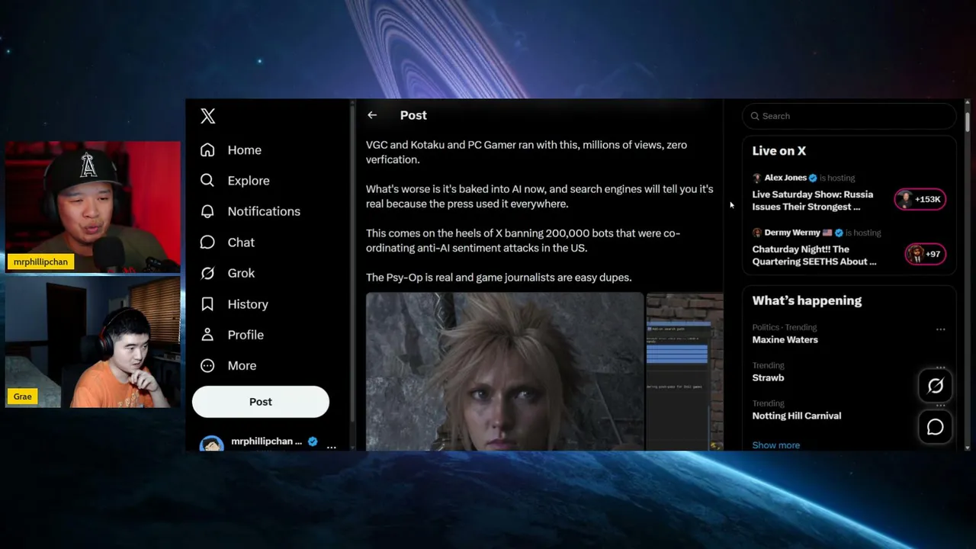Viewport: 976px width, 549px height.
Task: Click the magnifier icon in the Search box
Action: (755, 116)
